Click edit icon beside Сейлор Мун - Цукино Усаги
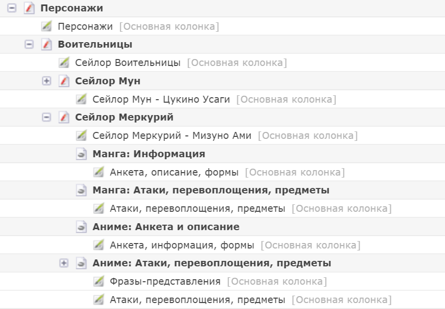Viewport: 445px width, 309px height. (x=81, y=99)
